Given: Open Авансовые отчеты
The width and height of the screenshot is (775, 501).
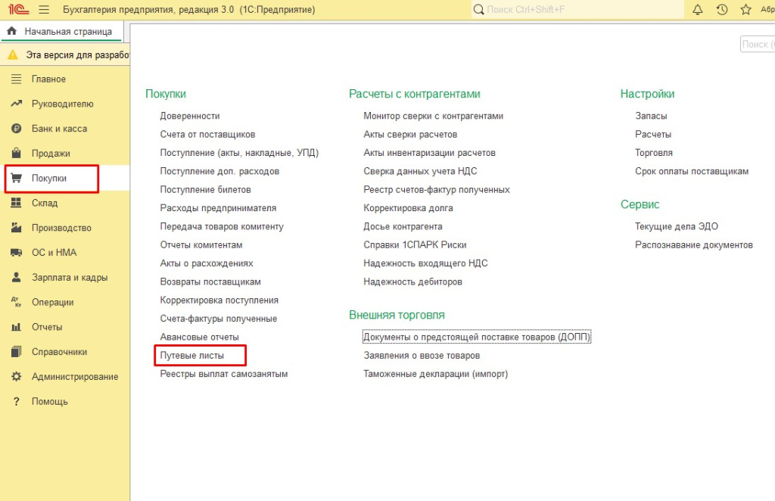Looking at the screenshot, I should click(199, 337).
